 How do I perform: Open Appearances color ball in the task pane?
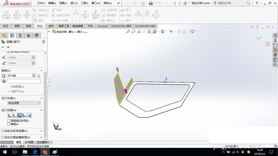tap(275, 55)
